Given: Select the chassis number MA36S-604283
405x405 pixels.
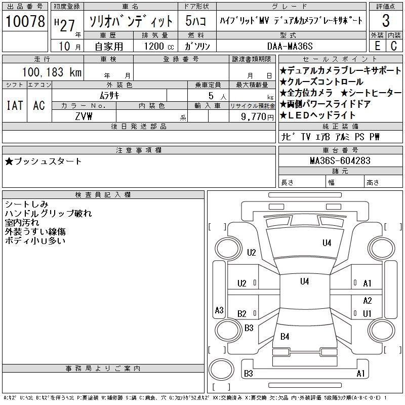Looking at the screenshot, I should click(340, 161).
